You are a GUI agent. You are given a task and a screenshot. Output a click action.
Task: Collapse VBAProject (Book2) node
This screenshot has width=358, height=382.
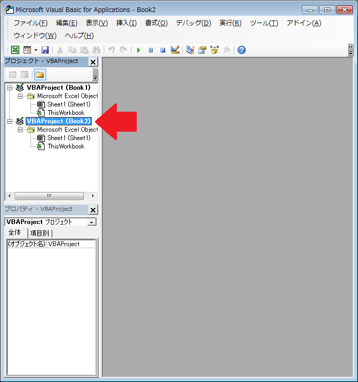pyautogui.click(x=9, y=121)
